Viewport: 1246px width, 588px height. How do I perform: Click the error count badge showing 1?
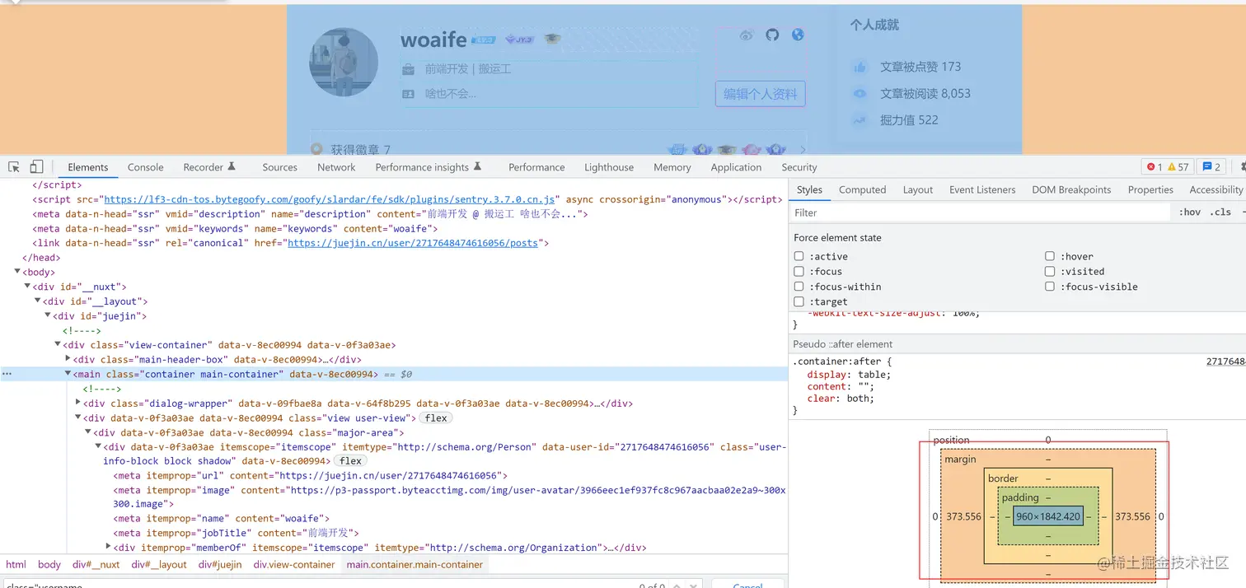(1155, 167)
